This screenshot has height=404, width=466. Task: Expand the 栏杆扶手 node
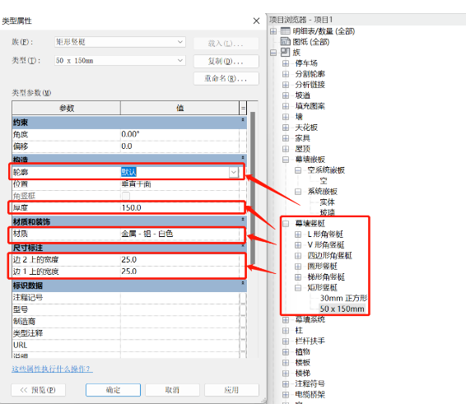[286, 341]
